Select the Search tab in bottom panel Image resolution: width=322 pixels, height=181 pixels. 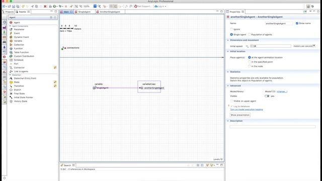[67, 165]
